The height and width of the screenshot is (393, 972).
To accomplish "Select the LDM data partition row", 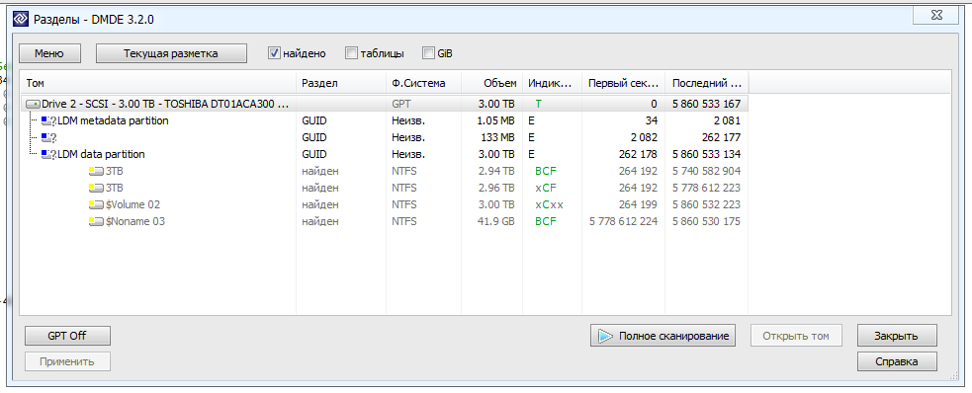I will 385,154.
